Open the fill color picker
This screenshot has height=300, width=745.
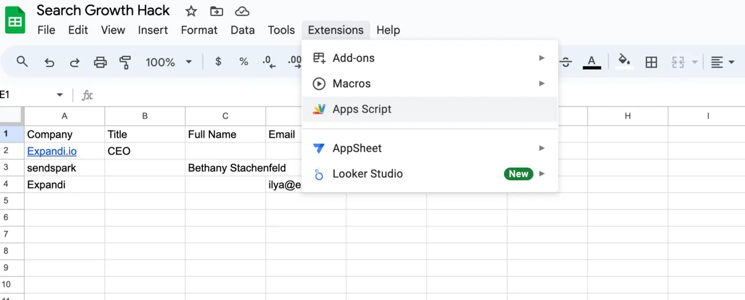click(x=624, y=62)
